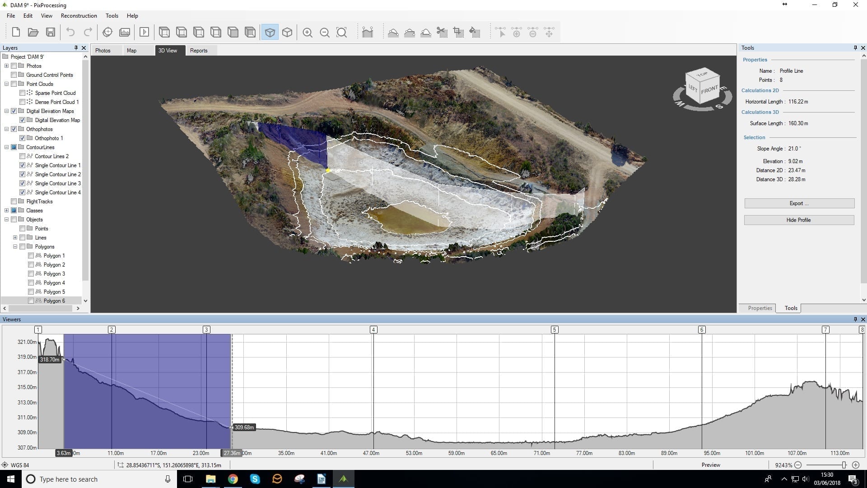Click the target crosshair toolbar icon
Viewport: 867px width, 488px height.
click(107, 32)
